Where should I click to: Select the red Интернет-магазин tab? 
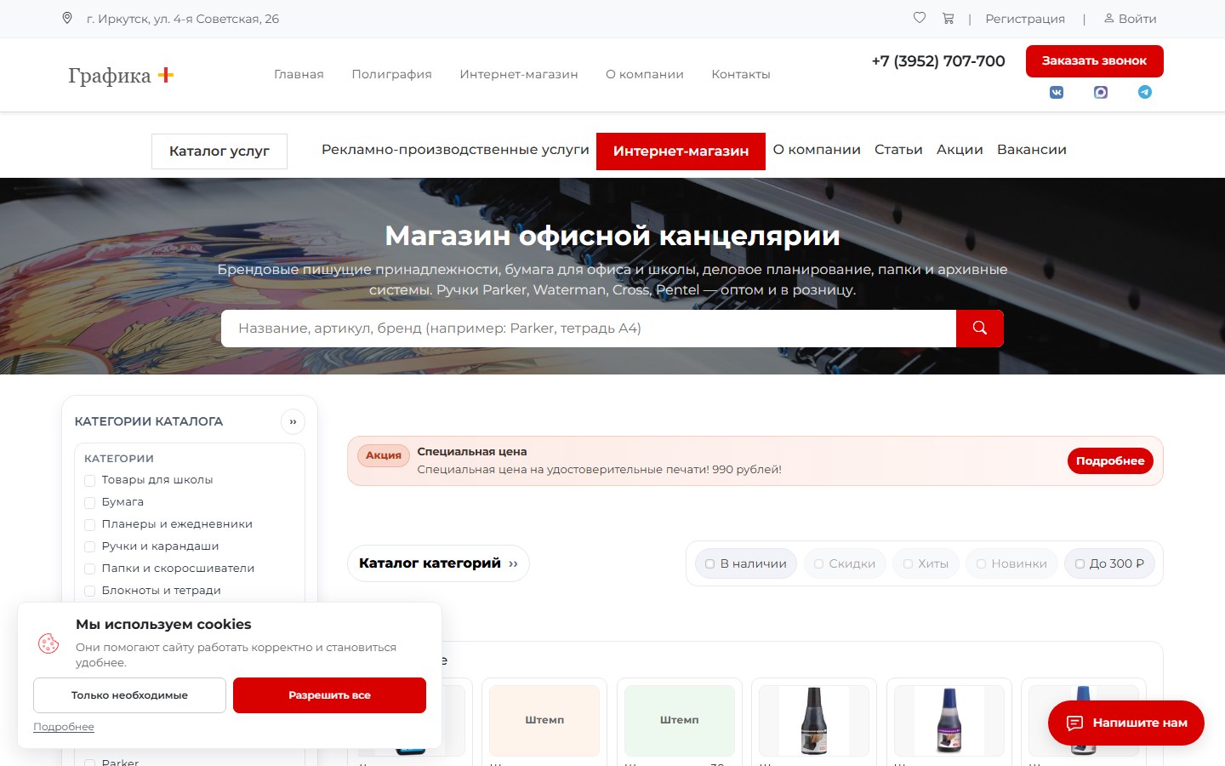tap(681, 151)
